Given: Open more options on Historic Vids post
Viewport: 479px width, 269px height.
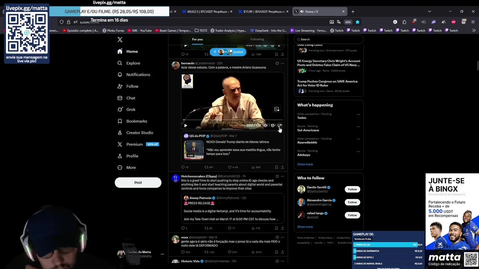Looking at the screenshot, I should pos(283,261).
